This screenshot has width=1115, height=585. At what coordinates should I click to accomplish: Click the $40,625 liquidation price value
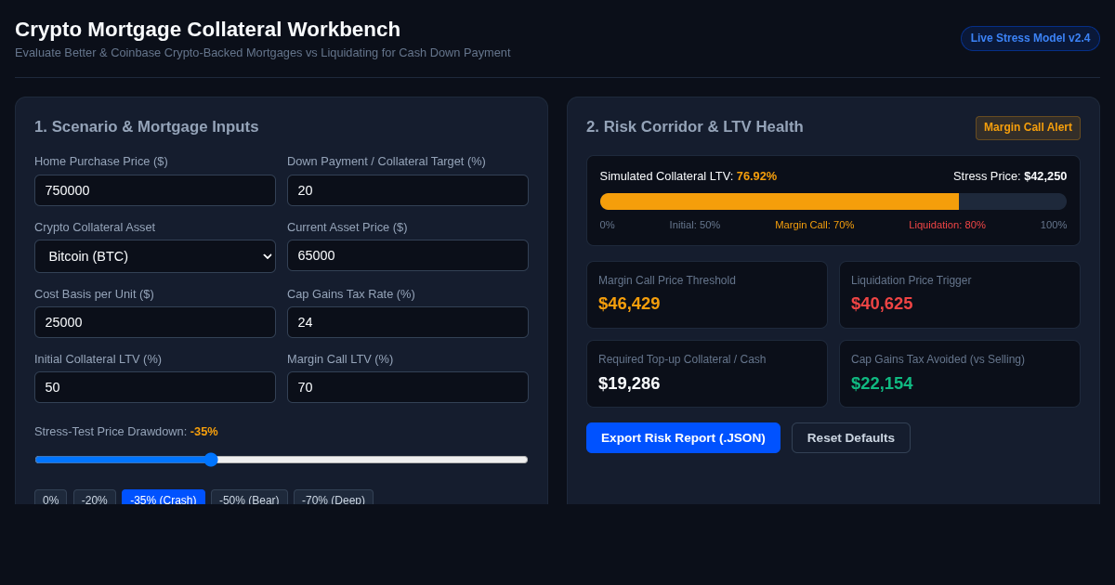point(882,304)
